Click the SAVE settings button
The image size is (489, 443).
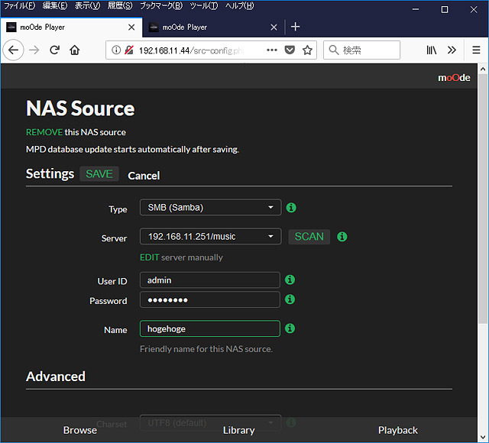[x=99, y=173]
